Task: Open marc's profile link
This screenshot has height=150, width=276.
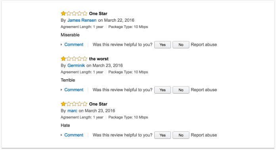Action: [72, 111]
